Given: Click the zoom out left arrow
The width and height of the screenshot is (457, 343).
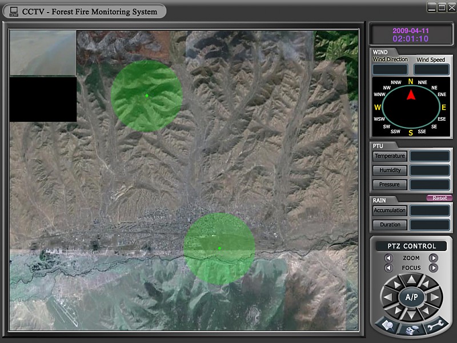Looking at the screenshot, I should pos(389,258).
